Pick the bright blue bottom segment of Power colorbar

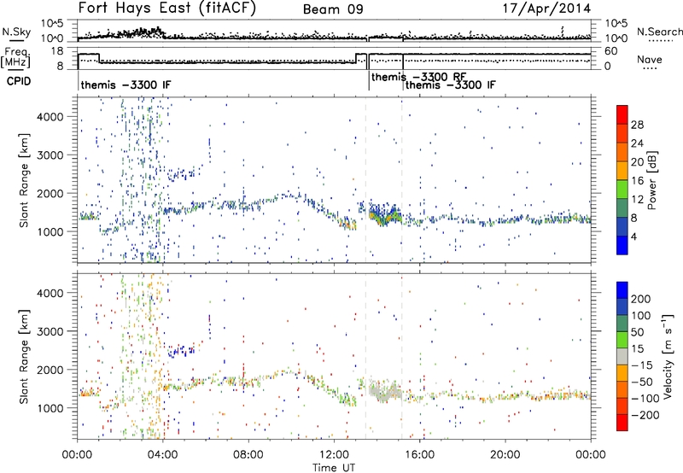click(622, 245)
